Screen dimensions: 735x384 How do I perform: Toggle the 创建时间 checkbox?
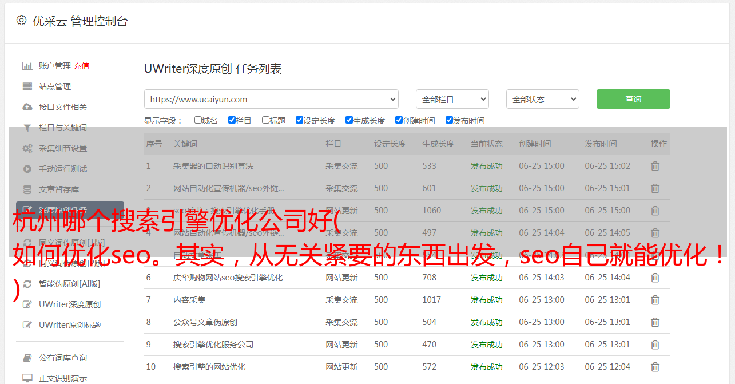pos(399,120)
